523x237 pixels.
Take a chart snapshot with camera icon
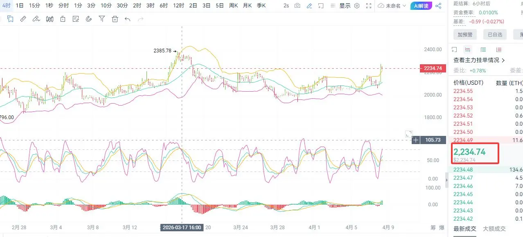pos(298,6)
